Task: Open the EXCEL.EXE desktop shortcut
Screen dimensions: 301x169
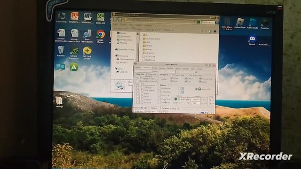Action: pyautogui.click(x=100, y=19)
